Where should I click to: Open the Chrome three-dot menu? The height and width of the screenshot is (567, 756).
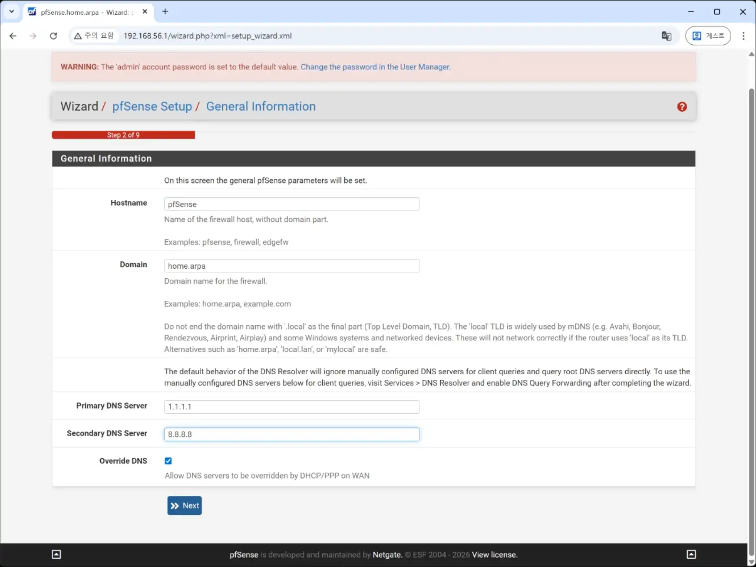click(743, 36)
